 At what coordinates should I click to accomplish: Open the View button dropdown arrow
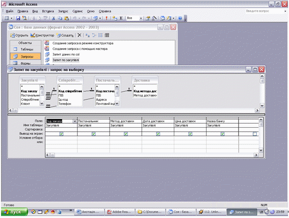[12, 18]
